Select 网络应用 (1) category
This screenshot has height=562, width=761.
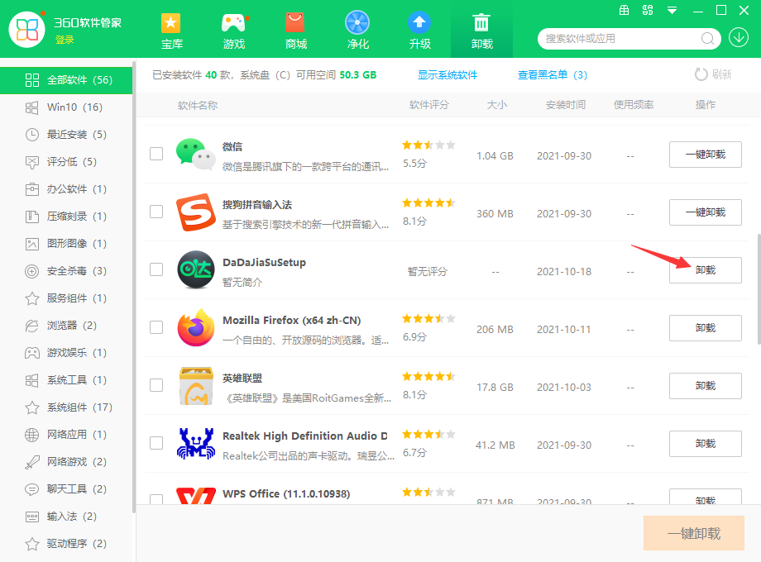click(x=66, y=435)
